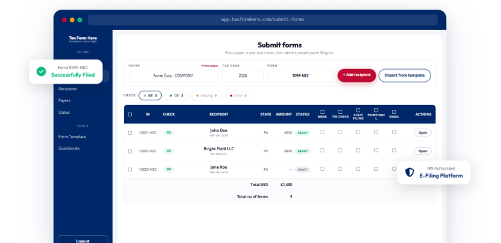The height and width of the screenshot is (243, 501).
Task: Click the Total no of forms label
Action: pyautogui.click(x=252, y=197)
